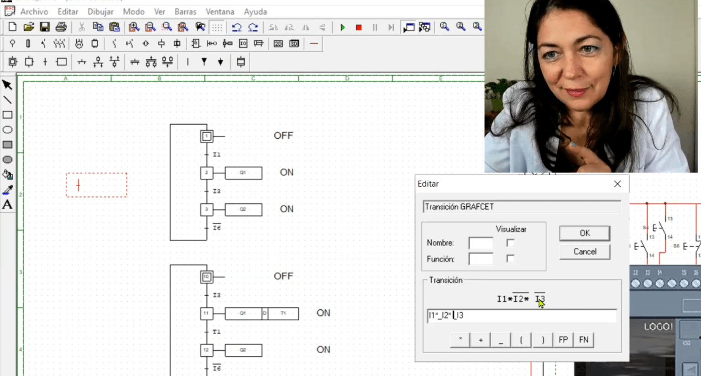Click the Transición expression text field

(x=521, y=316)
